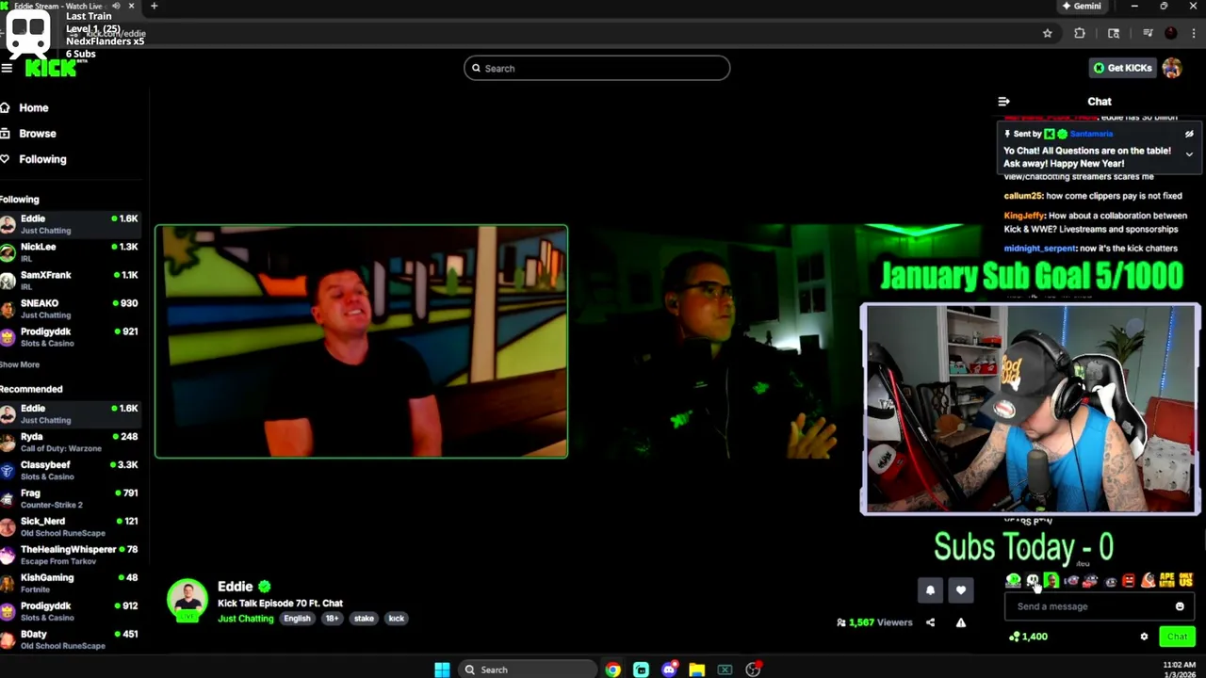Open Classybeef channel in Recommended
Viewport: 1206px width, 678px height.
[71, 470]
